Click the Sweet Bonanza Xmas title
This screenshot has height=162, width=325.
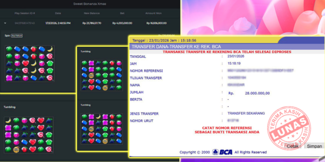(x=90, y=4)
